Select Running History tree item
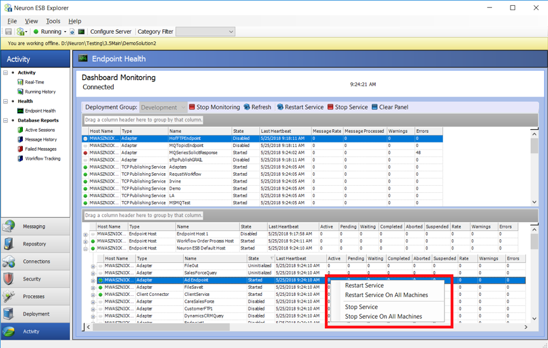 (40, 92)
